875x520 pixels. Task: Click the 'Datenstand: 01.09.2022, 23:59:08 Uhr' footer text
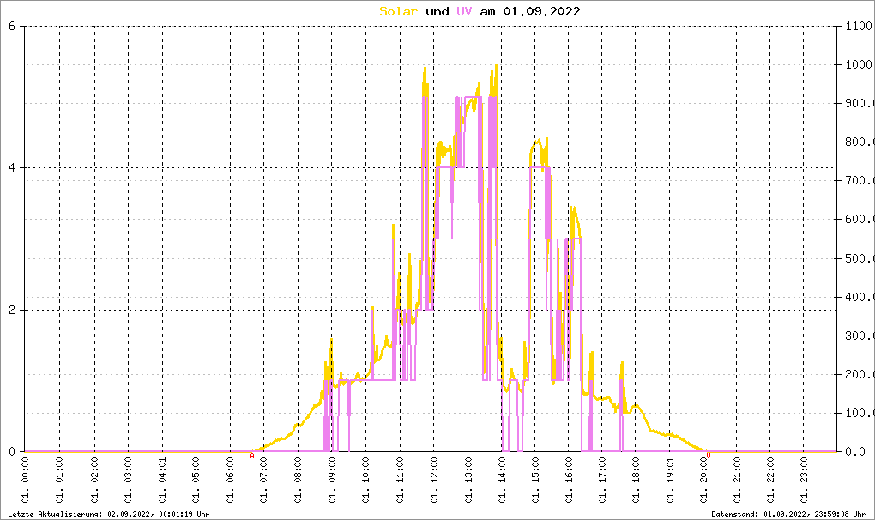(x=788, y=514)
